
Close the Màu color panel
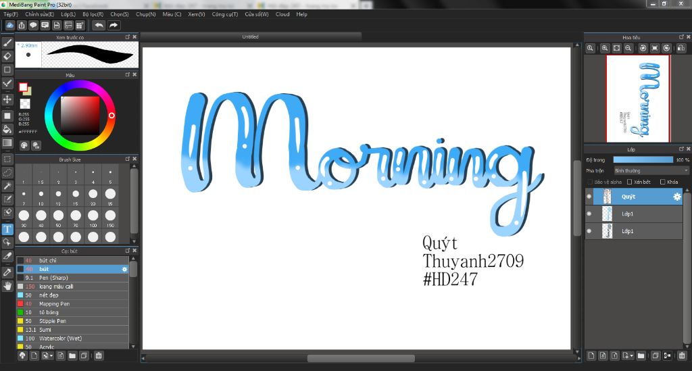click(134, 74)
